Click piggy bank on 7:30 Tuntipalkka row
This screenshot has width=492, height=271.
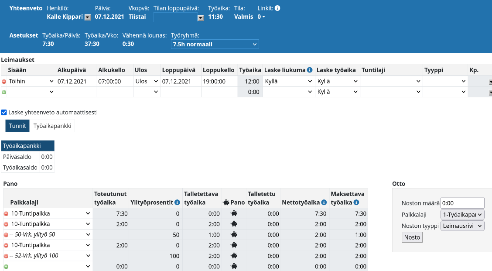click(x=234, y=213)
